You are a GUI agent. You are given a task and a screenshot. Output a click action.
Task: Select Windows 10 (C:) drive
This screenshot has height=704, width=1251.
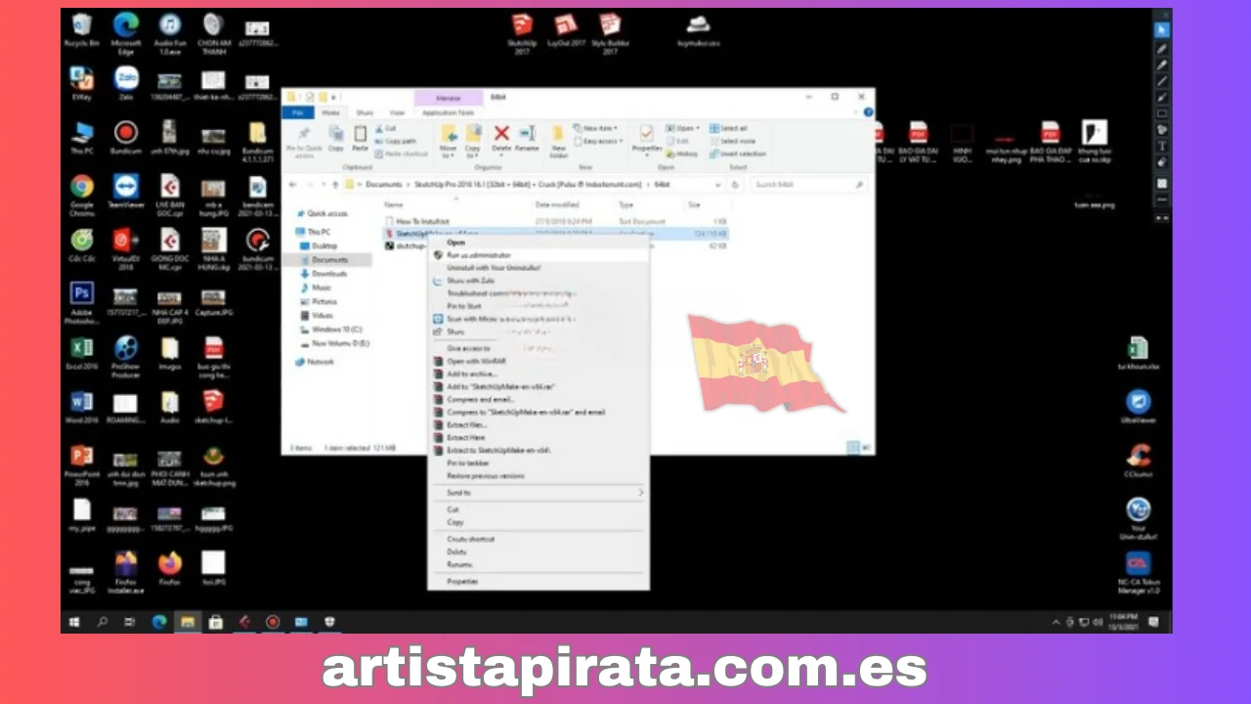330,330
